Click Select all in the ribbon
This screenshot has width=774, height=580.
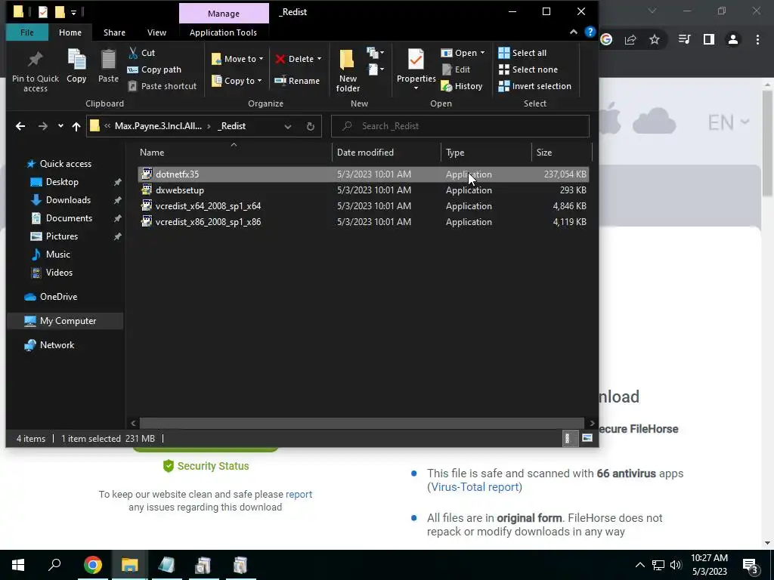coord(523,53)
